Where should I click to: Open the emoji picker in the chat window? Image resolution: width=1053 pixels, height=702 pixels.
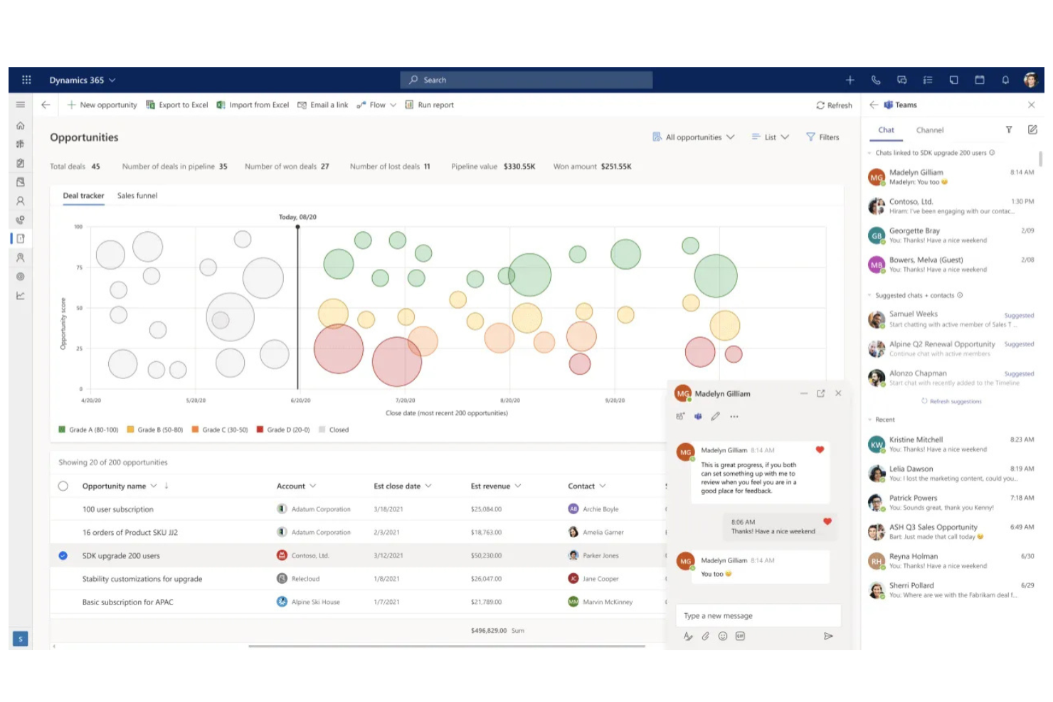coord(723,637)
